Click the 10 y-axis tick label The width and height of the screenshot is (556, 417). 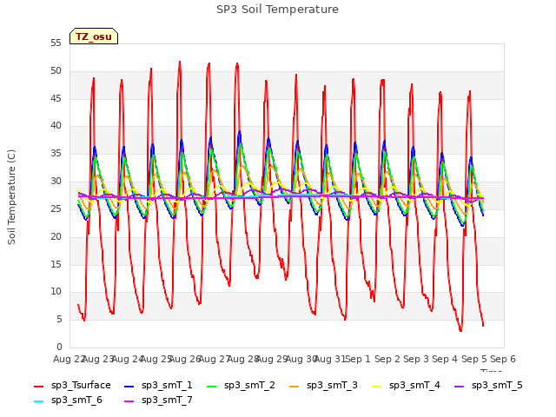tap(56, 292)
